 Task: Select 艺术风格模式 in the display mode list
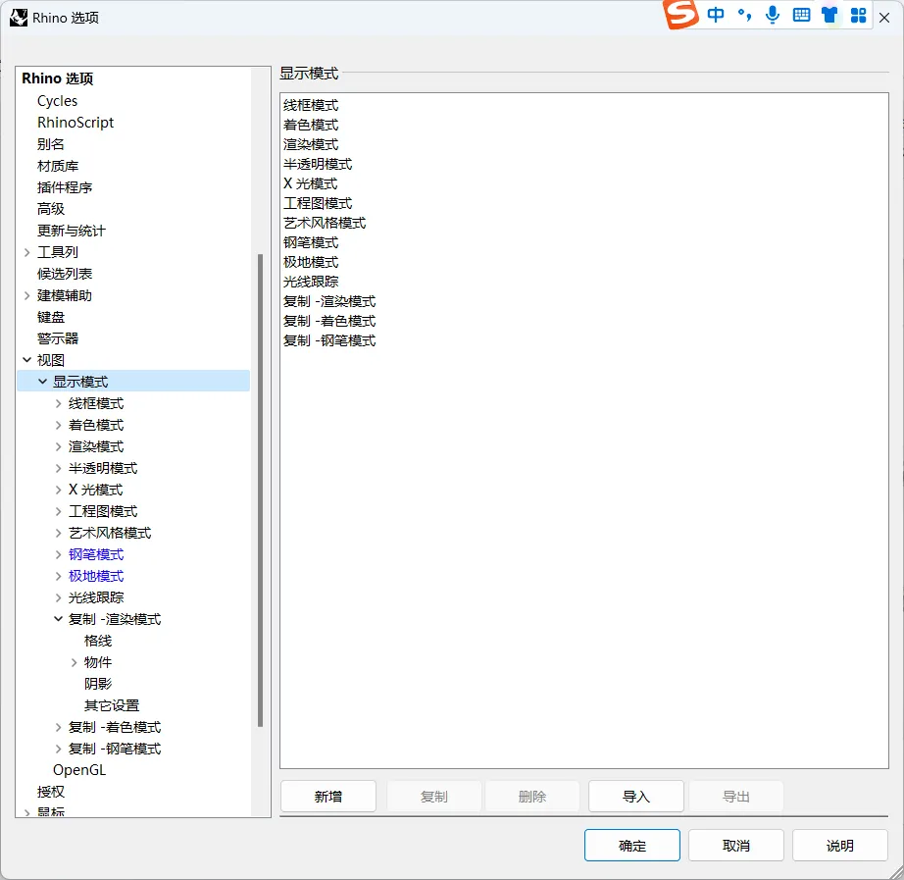pos(325,223)
